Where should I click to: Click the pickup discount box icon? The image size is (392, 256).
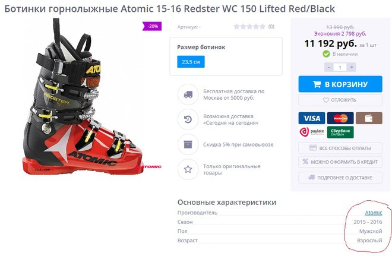[188, 144]
